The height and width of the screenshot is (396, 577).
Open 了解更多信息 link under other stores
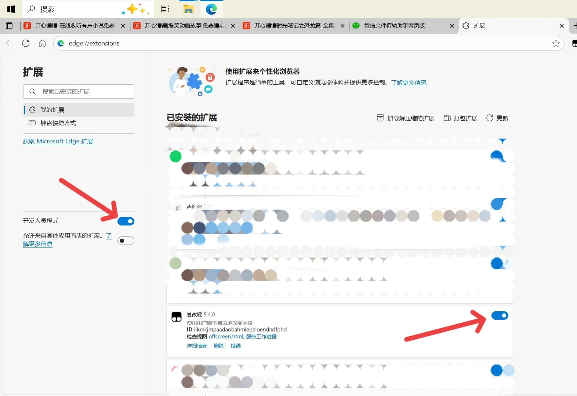click(x=38, y=244)
